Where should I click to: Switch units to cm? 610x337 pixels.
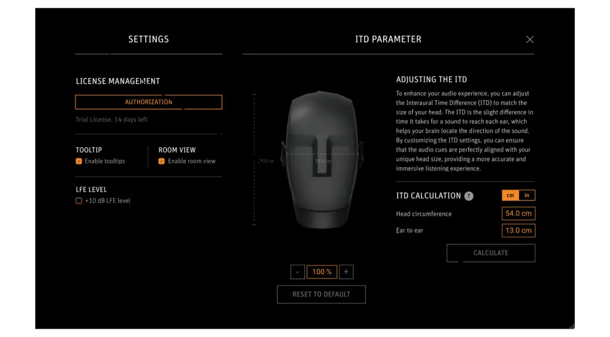tap(510, 195)
